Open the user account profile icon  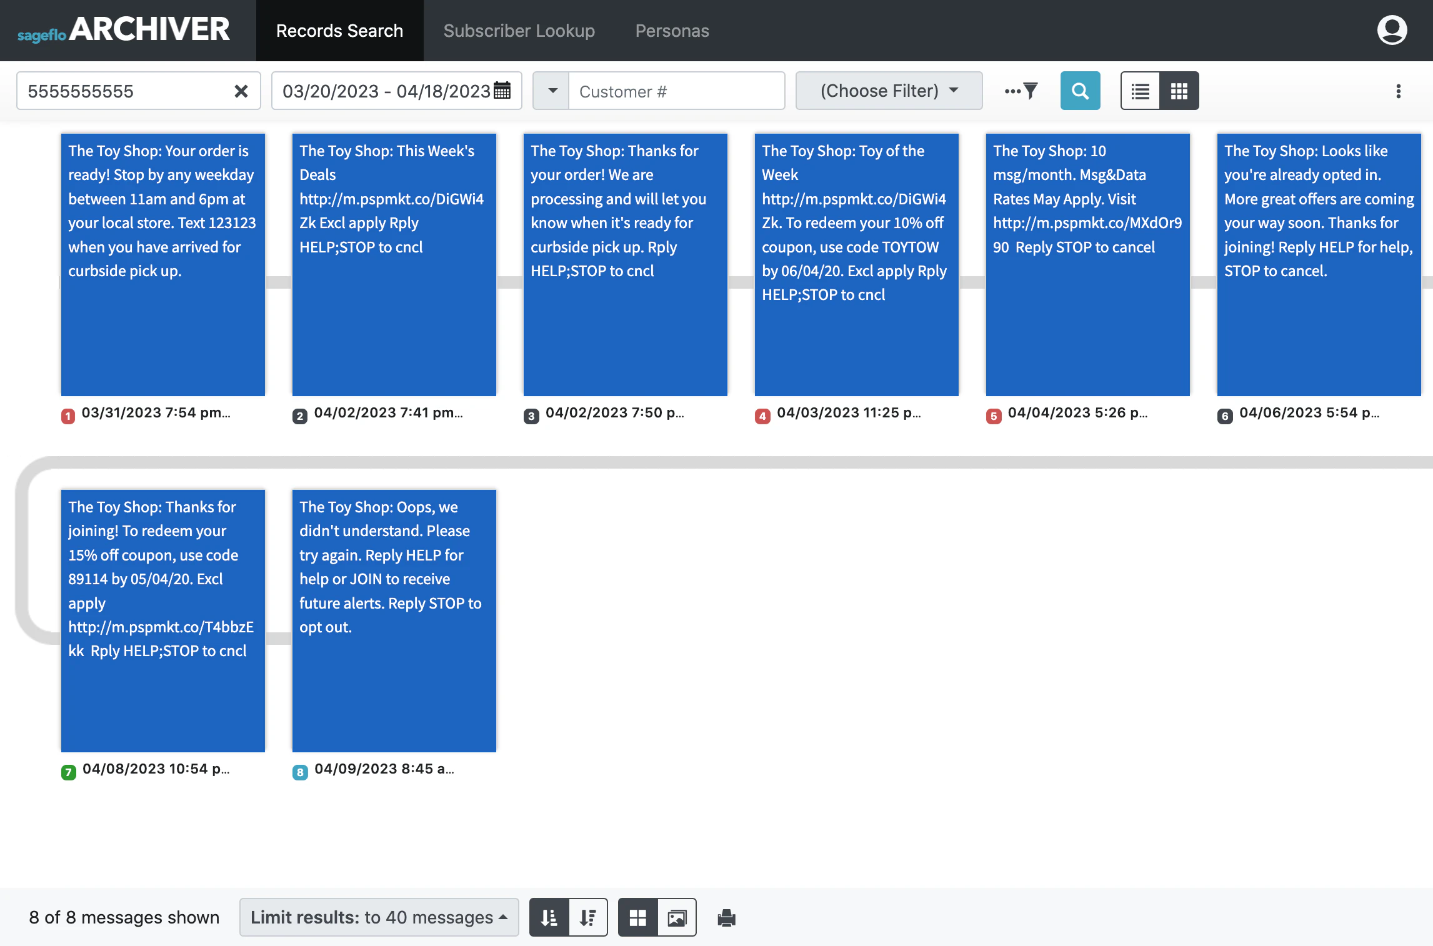[x=1392, y=29]
